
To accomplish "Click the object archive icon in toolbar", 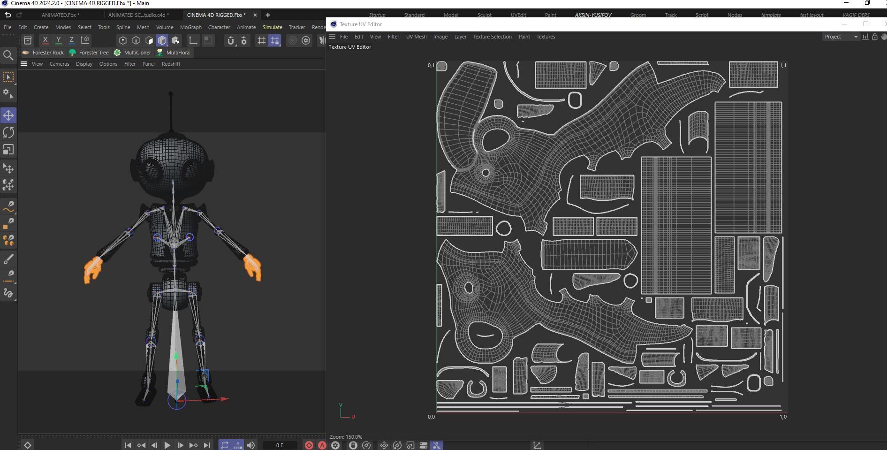I will click(28, 40).
